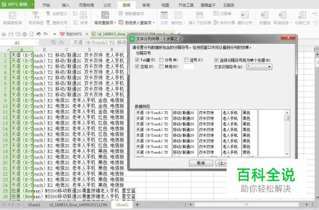Open the 云服务 ribbon tab
Screen dimensions: 319x210
tap(229, 5)
